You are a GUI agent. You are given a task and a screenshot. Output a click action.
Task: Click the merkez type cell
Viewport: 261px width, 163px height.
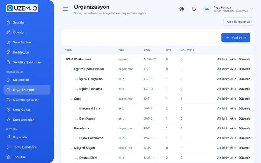pyautogui.click(x=123, y=59)
